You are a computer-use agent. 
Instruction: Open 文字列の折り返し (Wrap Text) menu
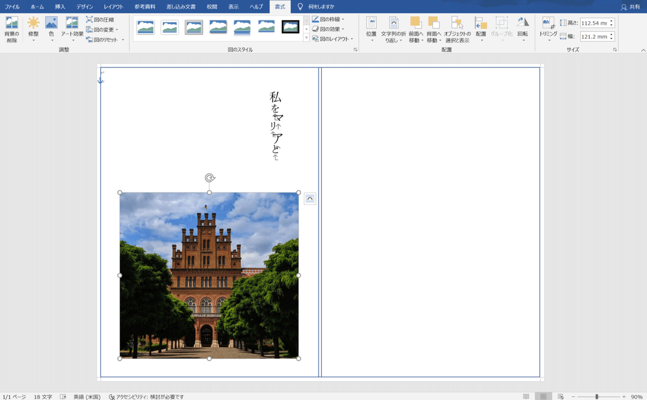pos(394,30)
